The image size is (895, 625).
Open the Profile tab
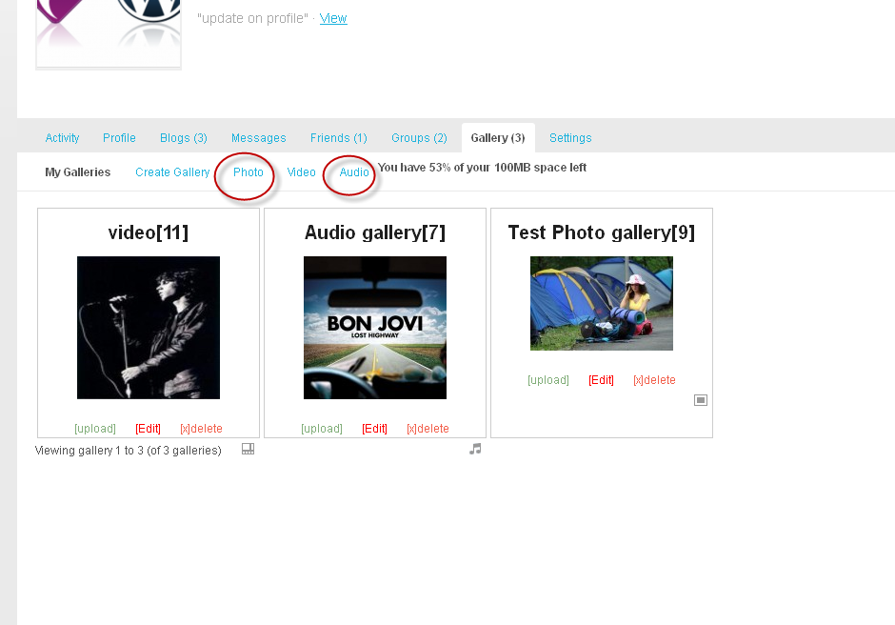coord(119,138)
